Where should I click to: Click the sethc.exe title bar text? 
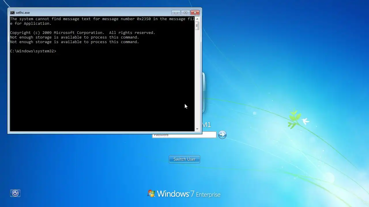[23, 13]
